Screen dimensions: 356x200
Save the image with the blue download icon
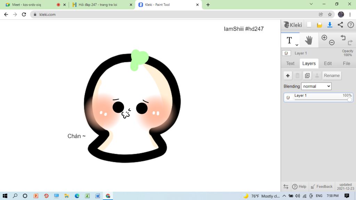(330, 25)
